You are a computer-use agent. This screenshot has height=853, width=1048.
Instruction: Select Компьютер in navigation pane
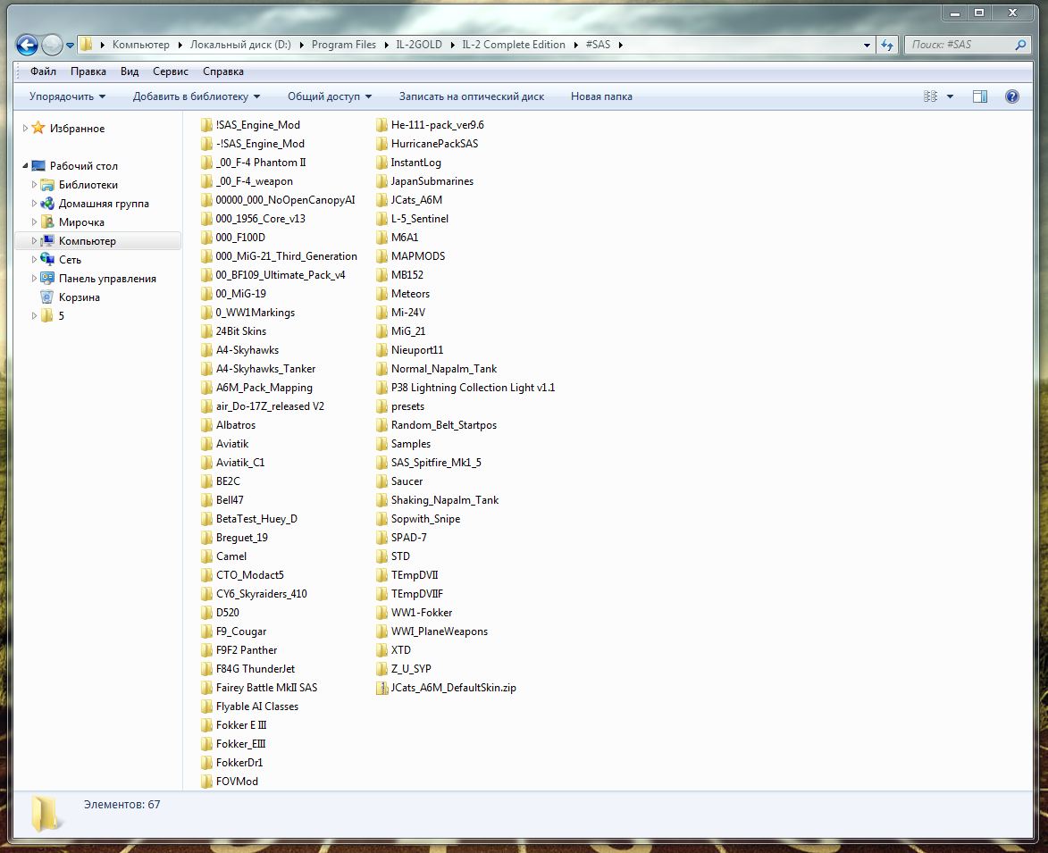tap(87, 241)
